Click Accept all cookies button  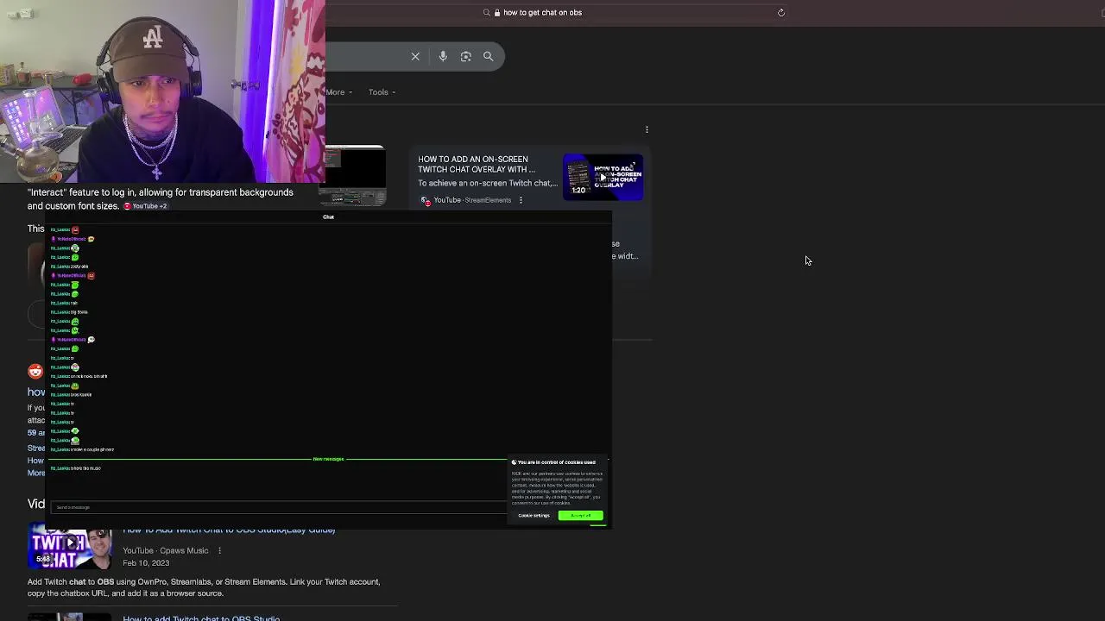pos(580,516)
